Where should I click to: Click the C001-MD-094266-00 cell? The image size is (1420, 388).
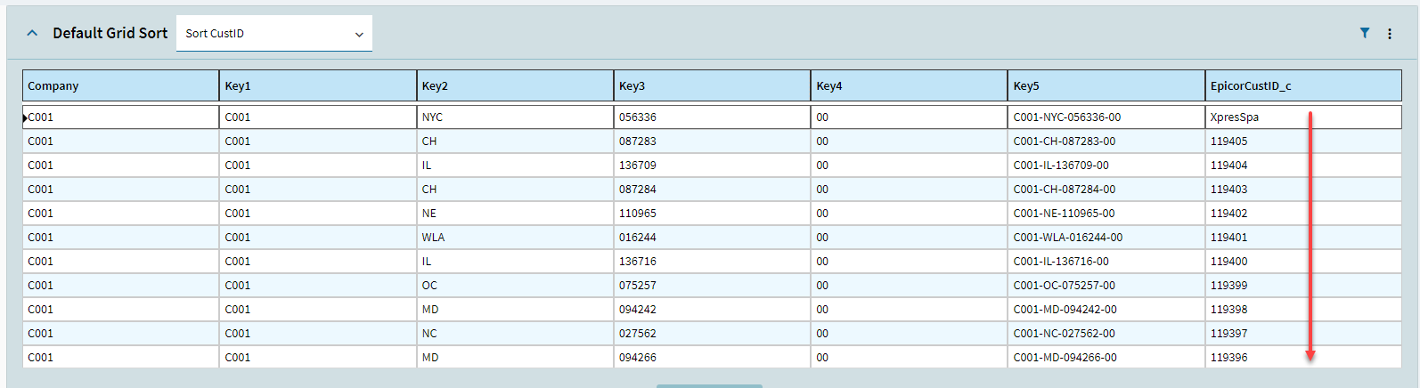(x=1106, y=358)
